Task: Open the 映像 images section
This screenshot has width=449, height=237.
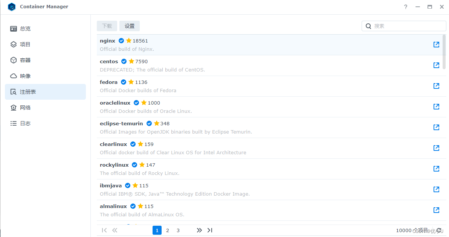Action: 45,76
